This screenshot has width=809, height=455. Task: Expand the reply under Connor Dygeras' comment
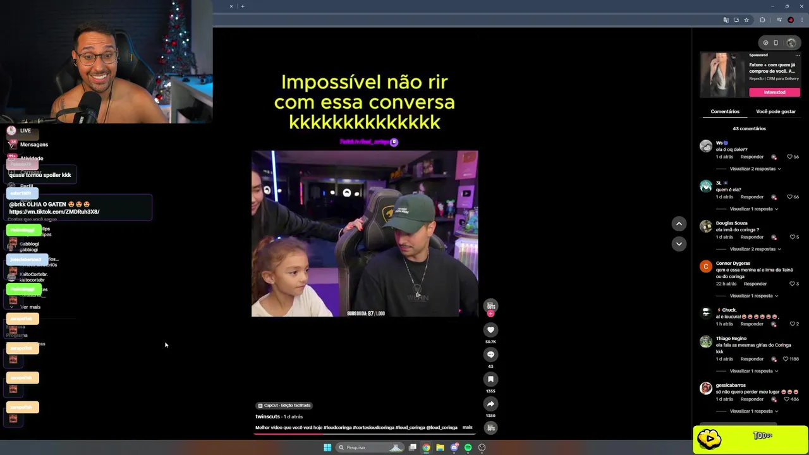[754, 296]
